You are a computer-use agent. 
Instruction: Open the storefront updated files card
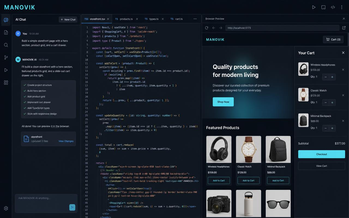point(48,139)
